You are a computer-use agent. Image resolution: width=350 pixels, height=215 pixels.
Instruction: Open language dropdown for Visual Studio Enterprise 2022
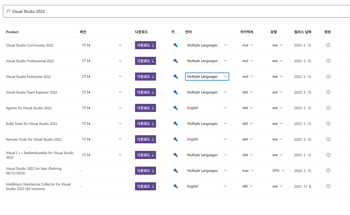[207, 76]
